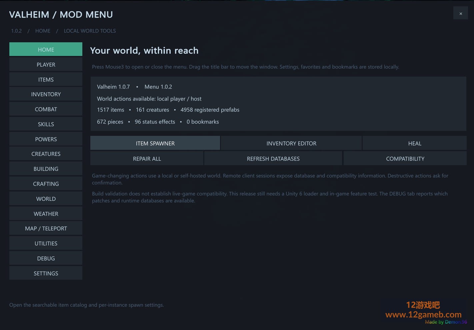Image resolution: width=474 pixels, height=330 pixels.
Task: Show the SKILLS tab
Action: (x=46, y=124)
